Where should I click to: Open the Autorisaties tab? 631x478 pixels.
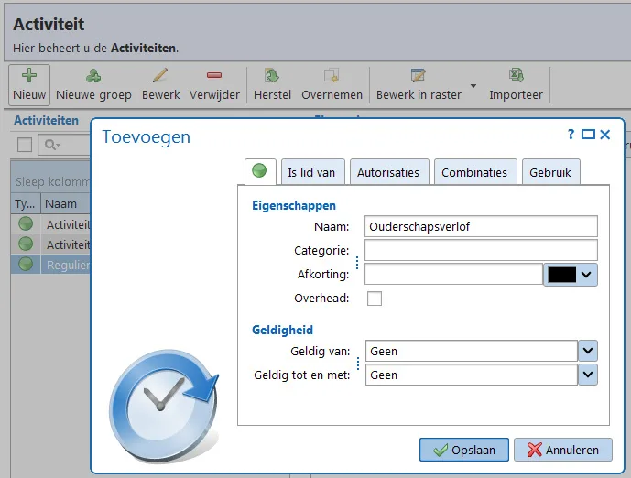389,172
